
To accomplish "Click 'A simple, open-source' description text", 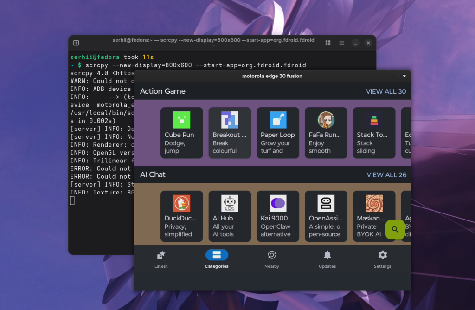I will [x=324, y=230].
